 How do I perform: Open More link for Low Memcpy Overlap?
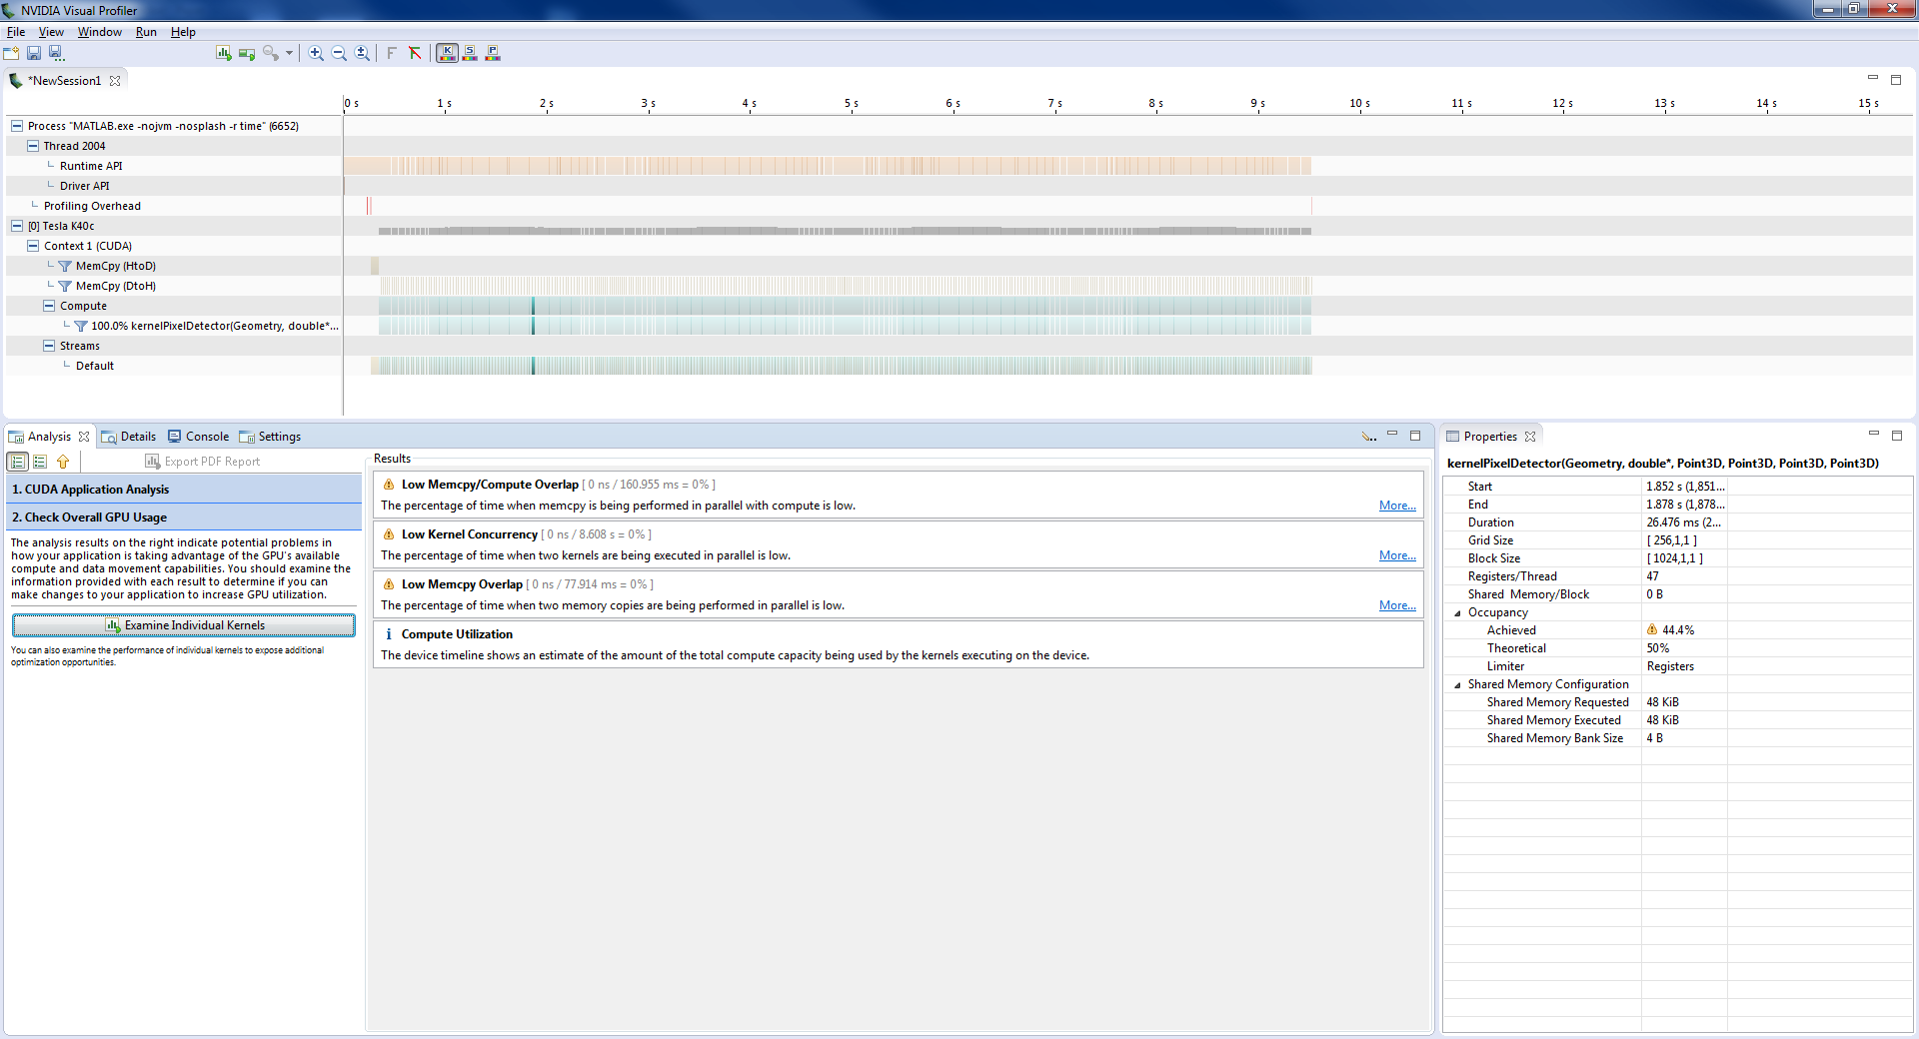click(1397, 605)
